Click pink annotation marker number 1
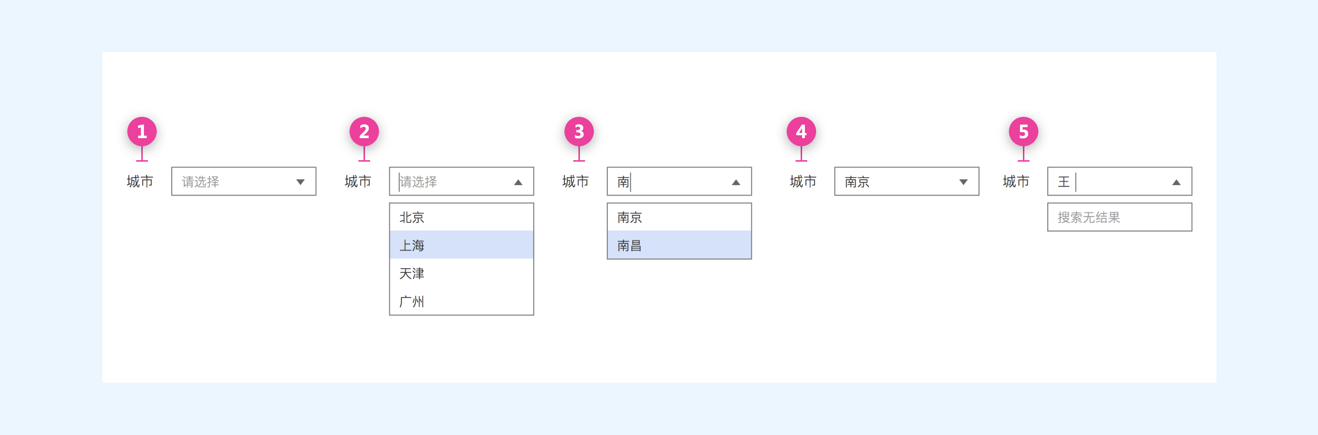The width and height of the screenshot is (1318, 435). pyautogui.click(x=142, y=132)
